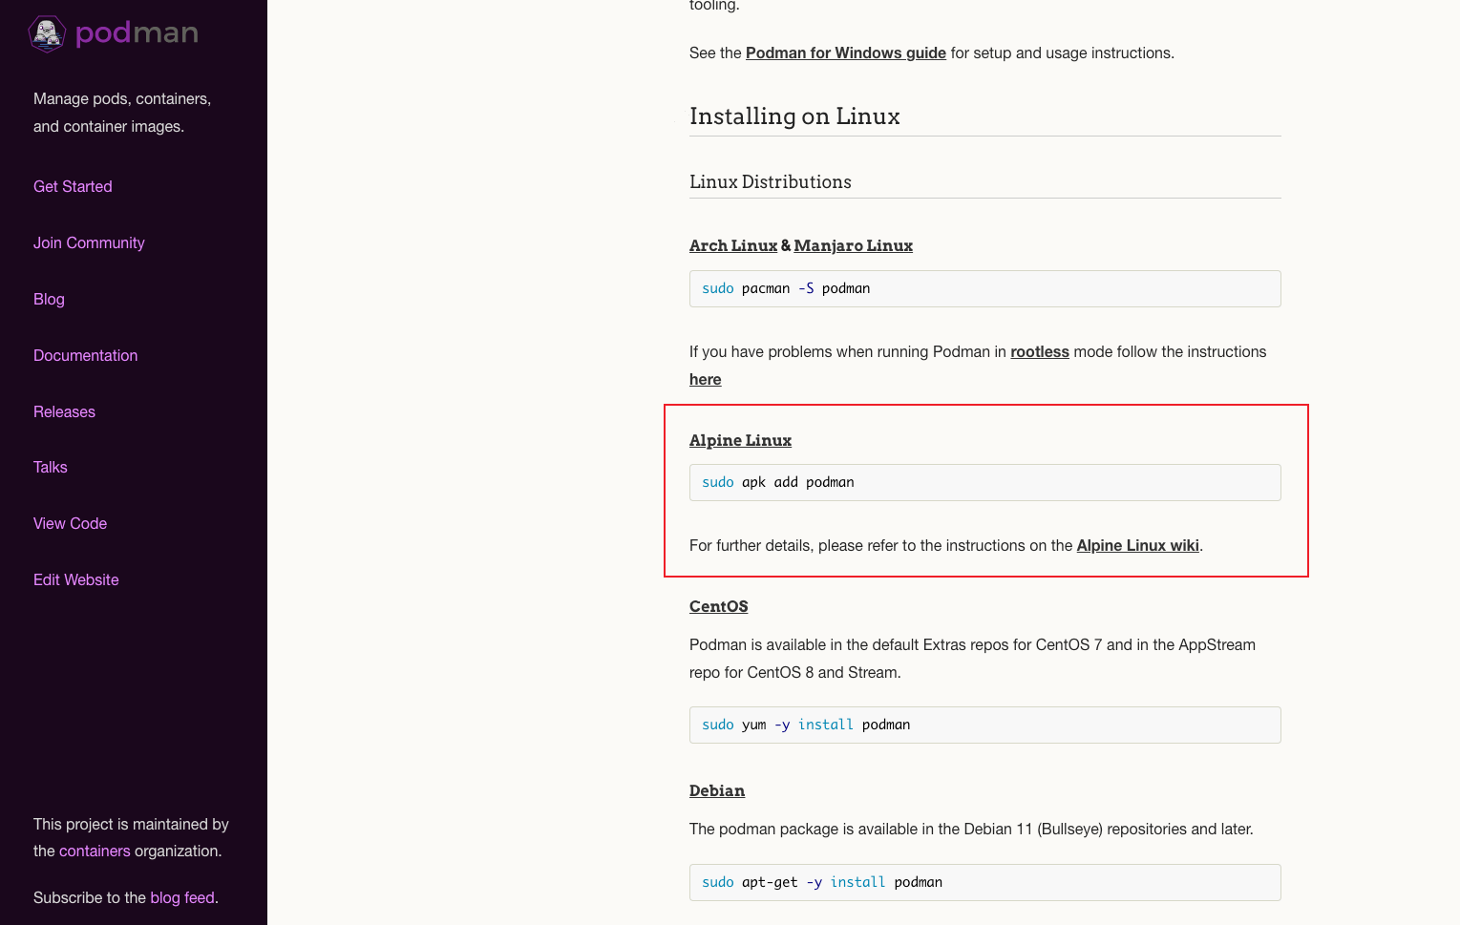Click the CentOS heading link
The height and width of the screenshot is (925, 1460).
(718, 606)
